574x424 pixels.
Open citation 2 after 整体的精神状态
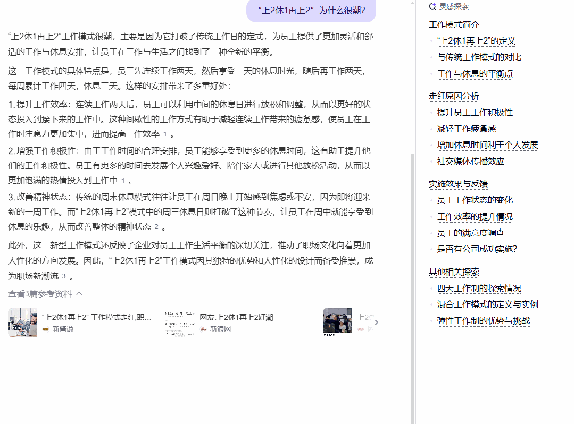tap(156, 227)
